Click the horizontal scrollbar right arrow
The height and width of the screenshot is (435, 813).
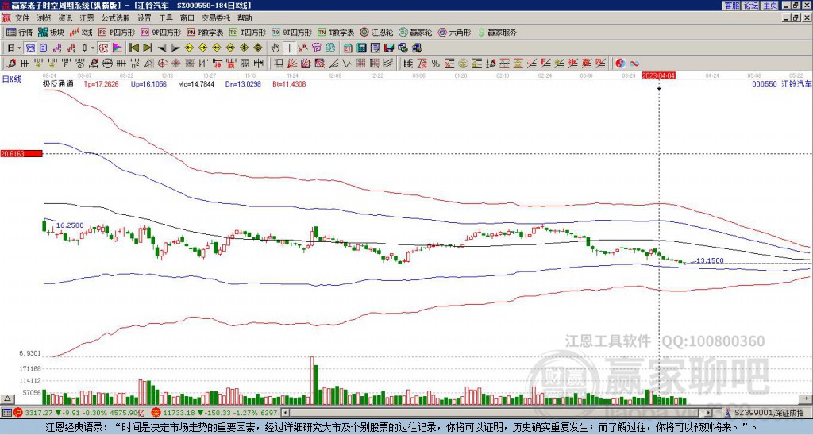[709, 413]
